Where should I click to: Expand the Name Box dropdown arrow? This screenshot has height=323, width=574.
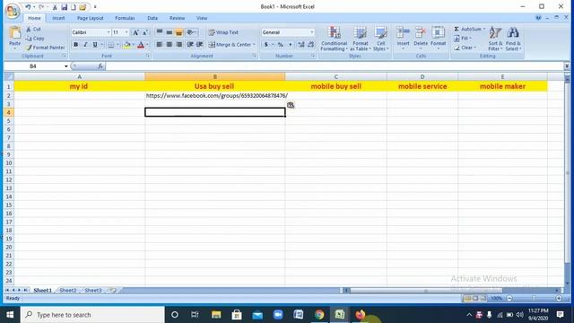tap(65, 66)
